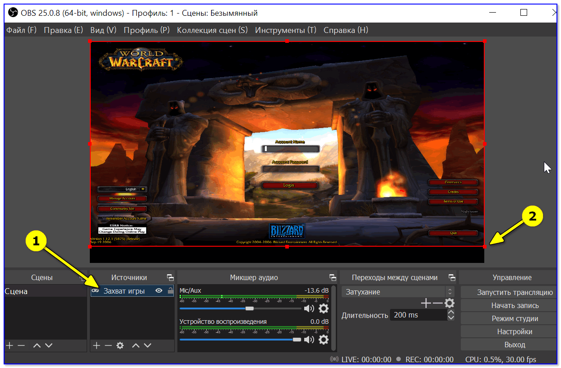Open the Затухание transition dropdown

pyautogui.click(x=398, y=292)
